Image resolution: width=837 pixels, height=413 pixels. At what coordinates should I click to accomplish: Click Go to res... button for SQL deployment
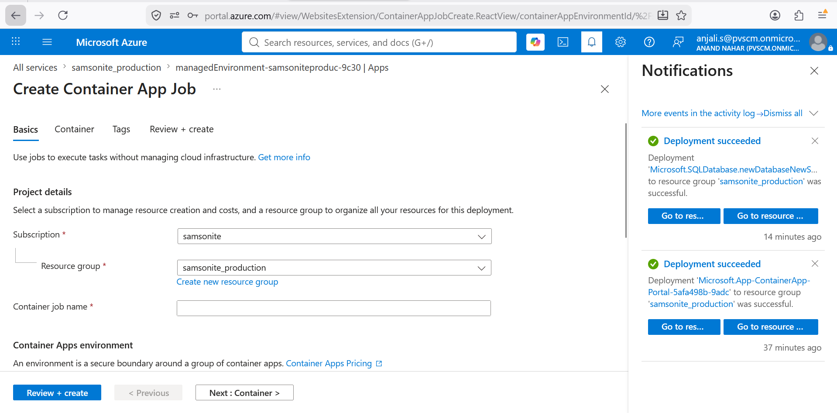point(684,216)
